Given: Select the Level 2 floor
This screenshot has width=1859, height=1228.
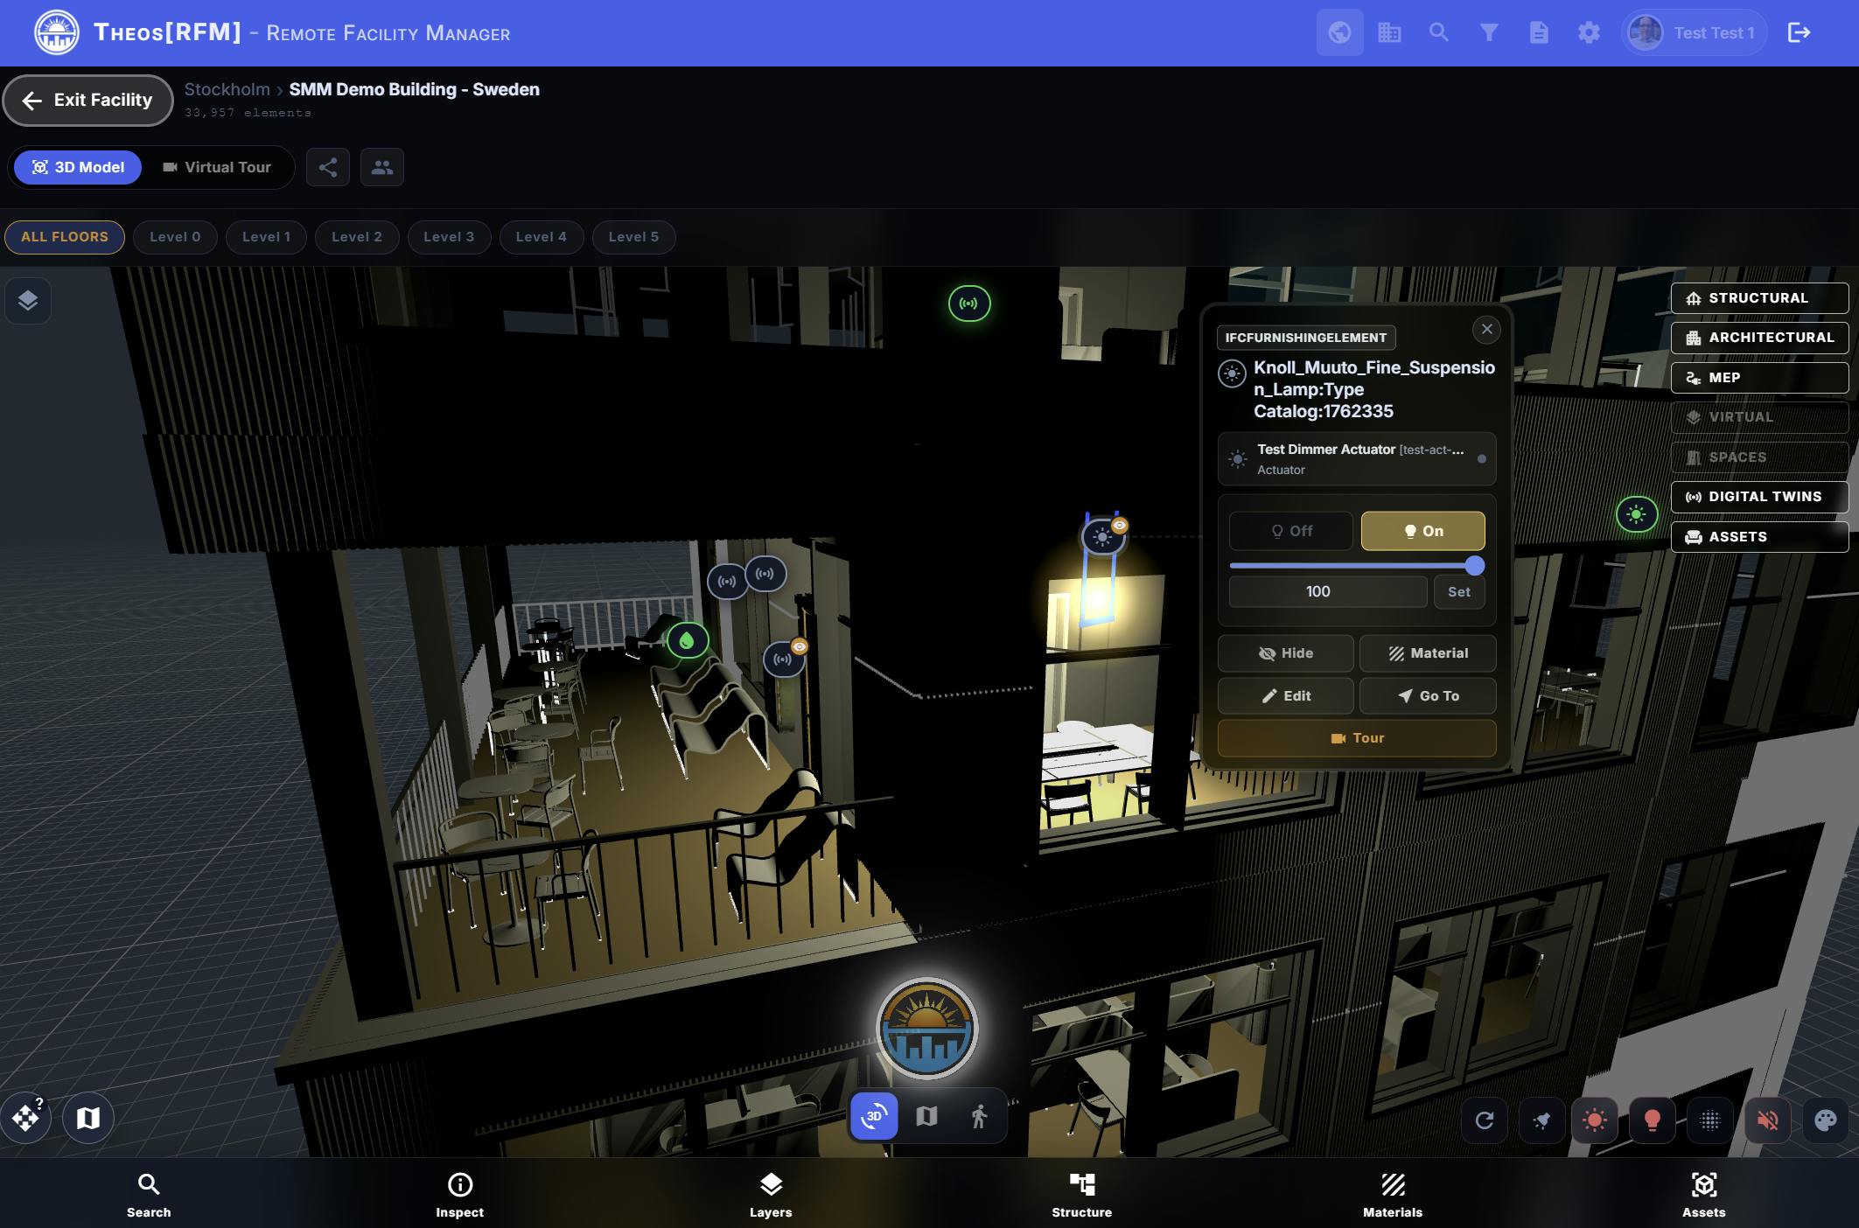Looking at the screenshot, I should (x=357, y=237).
